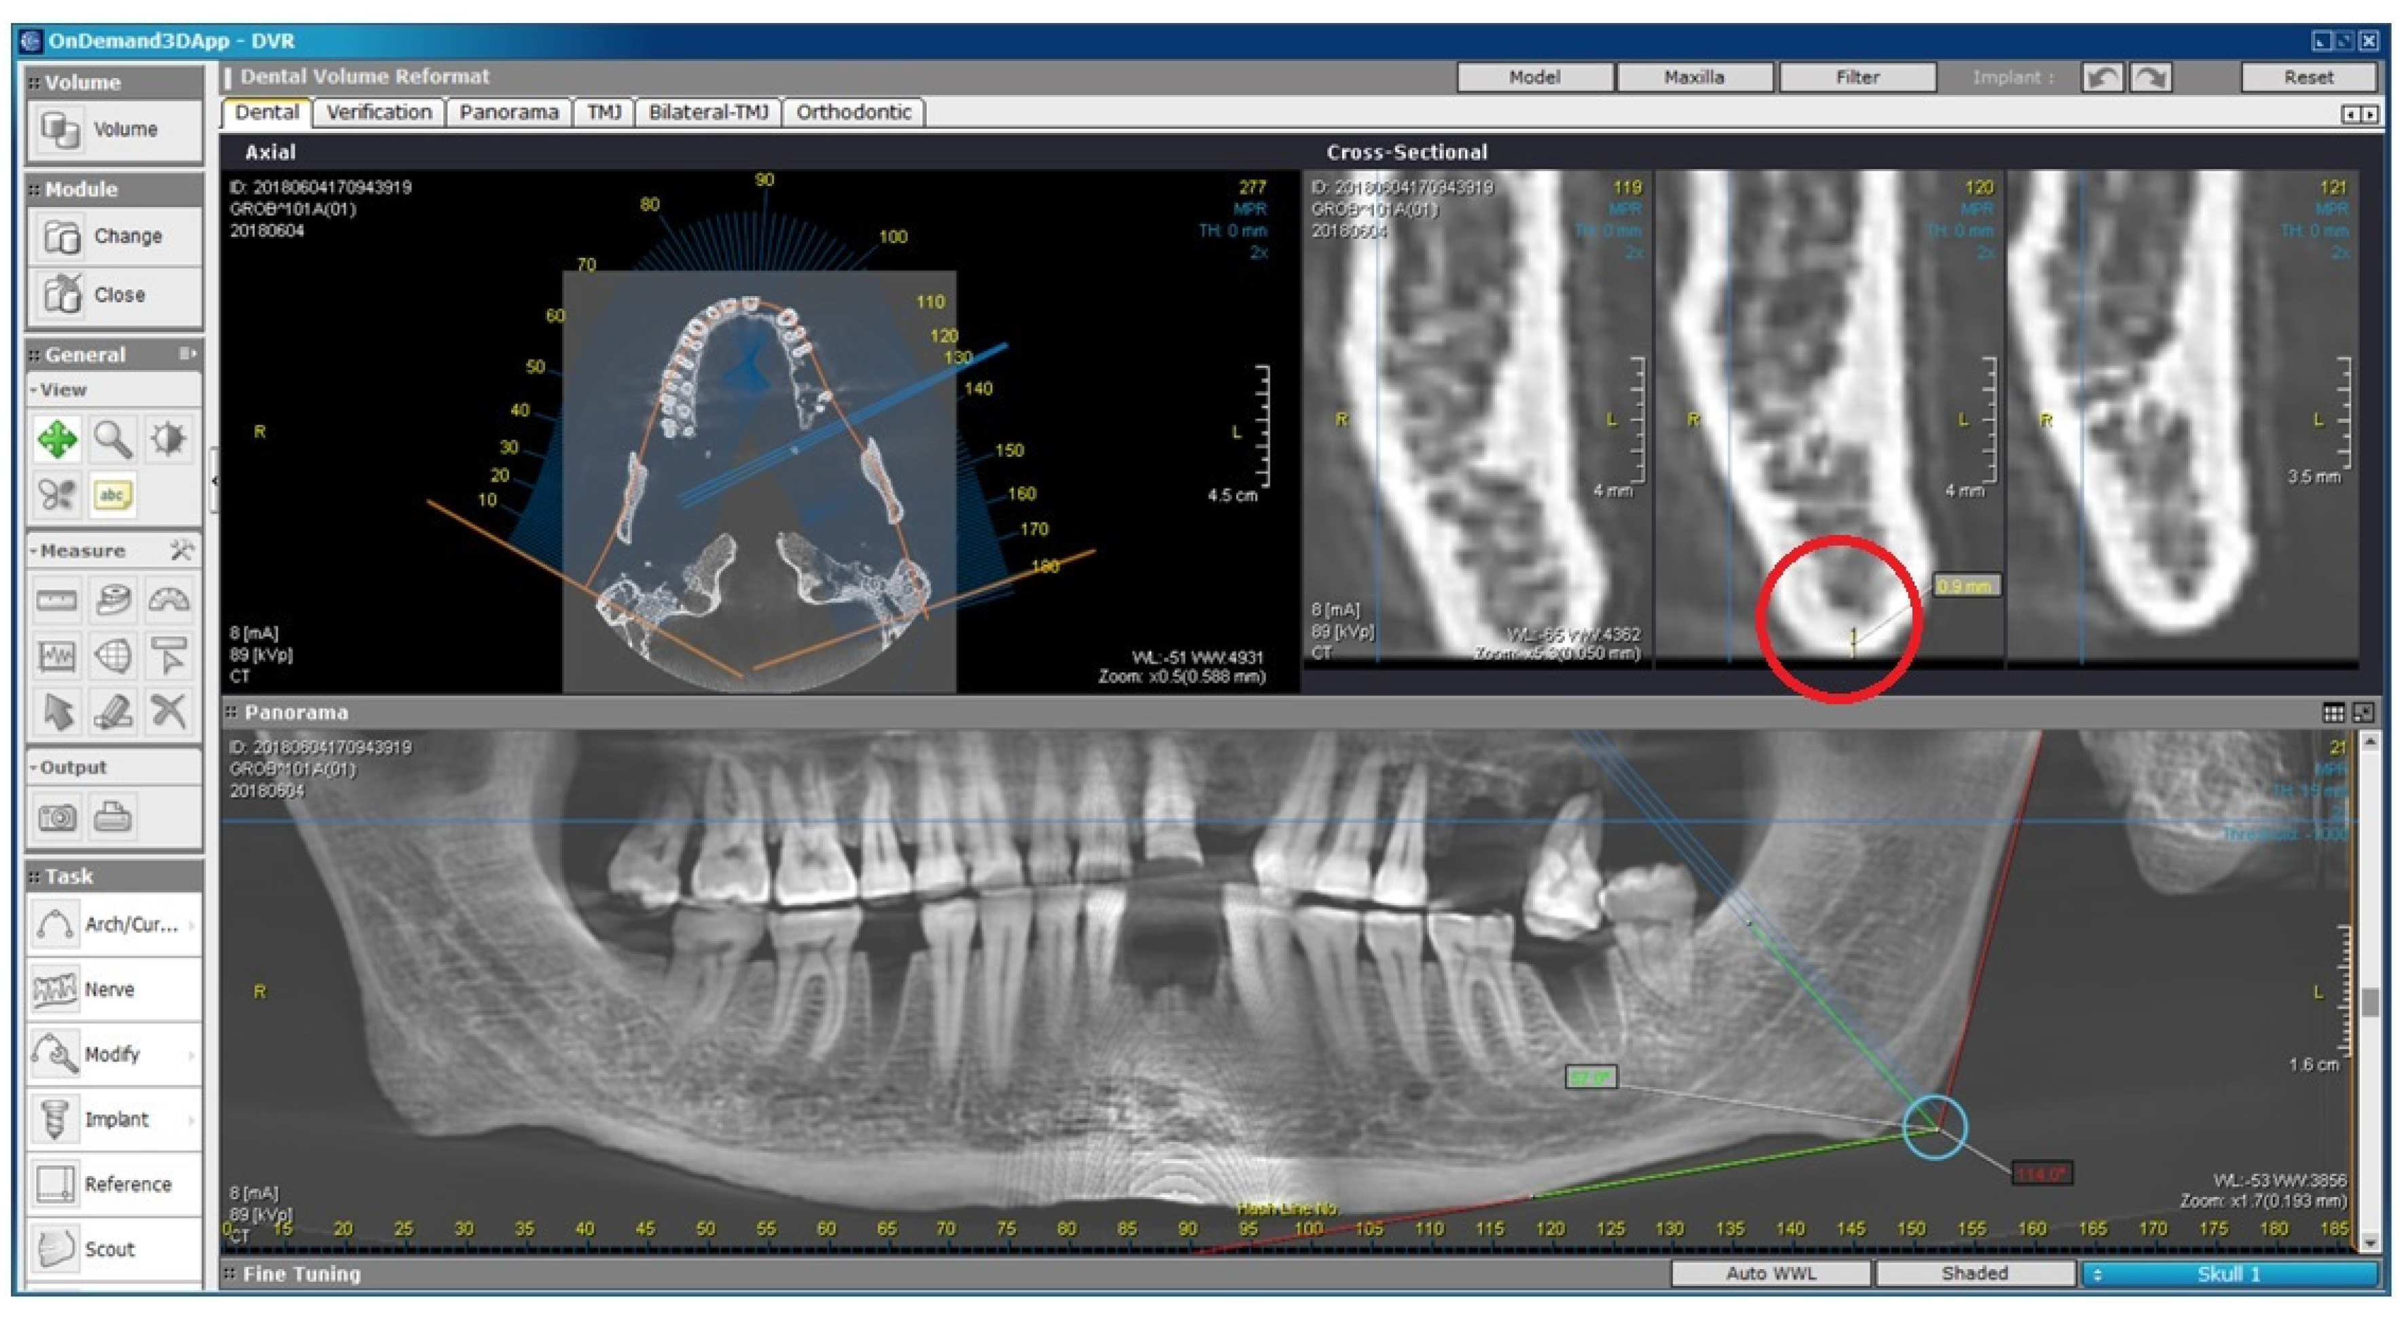The height and width of the screenshot is (1324, 2406).
Task: Open the Skull 1 preset dropdown
Action: point(2227,1274)
